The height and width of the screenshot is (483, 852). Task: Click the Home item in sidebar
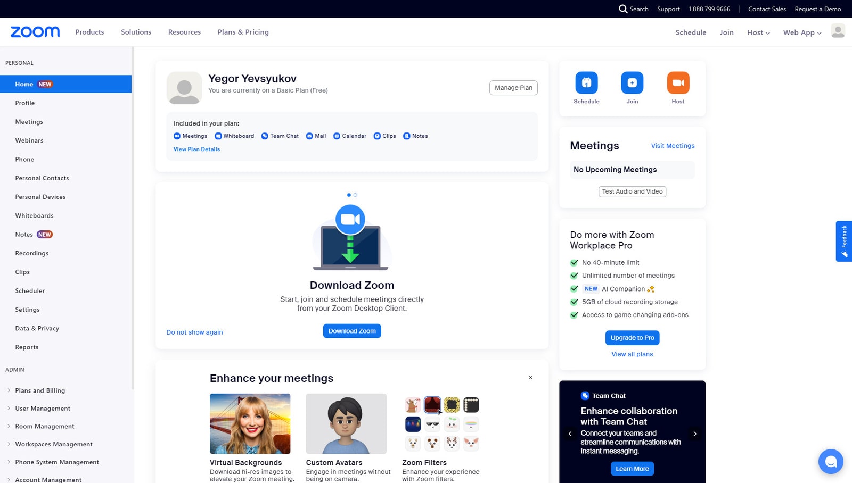pyautogui.click(x=66, y=84)
